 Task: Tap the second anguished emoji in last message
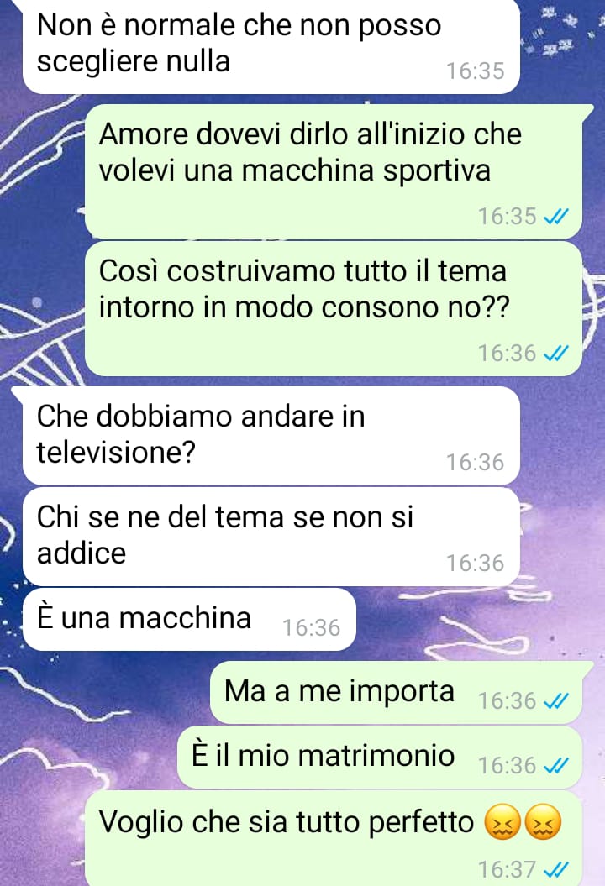[544, 821]
